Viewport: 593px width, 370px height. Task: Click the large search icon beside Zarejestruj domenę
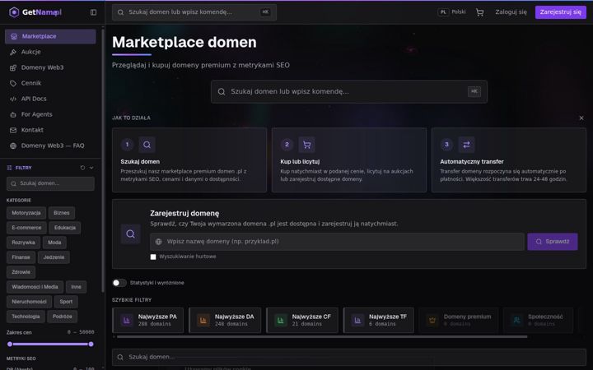click(130, 234)
